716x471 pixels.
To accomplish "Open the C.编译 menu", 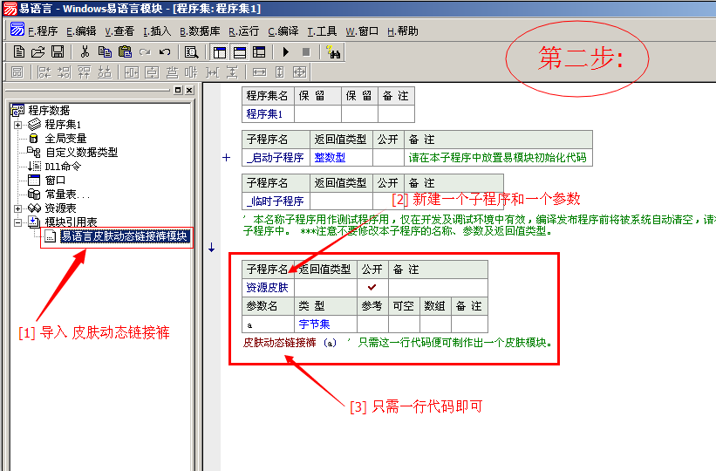I will 283,31.
